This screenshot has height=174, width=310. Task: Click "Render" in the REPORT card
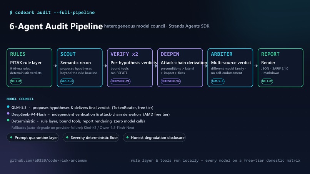click(x=268, y=63)
